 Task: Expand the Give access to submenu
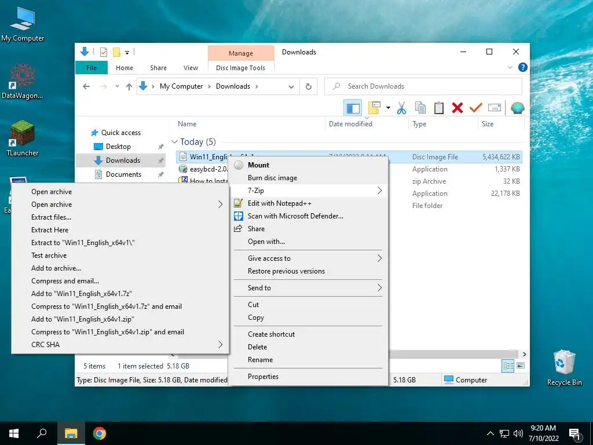pos(308,258)
